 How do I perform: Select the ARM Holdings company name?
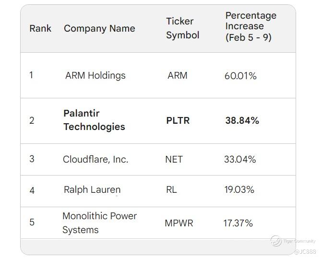coord(95,75)
